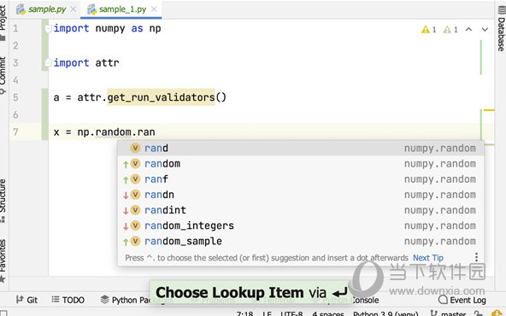Click the Python Packages stack icon
Image resolution: width=506 pixels, height=316 pixels.
(x=104, y=300)
